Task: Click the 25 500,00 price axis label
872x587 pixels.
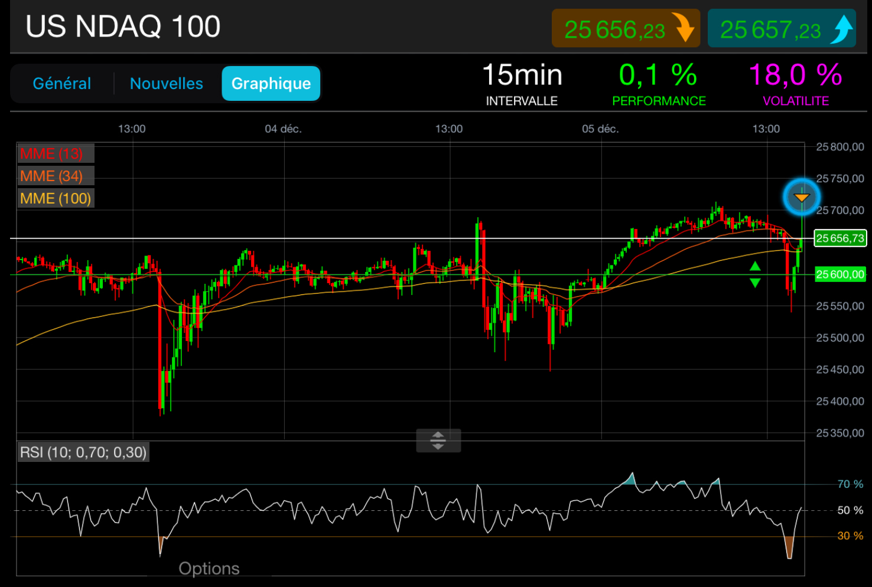Action: [x=840, y=338]
